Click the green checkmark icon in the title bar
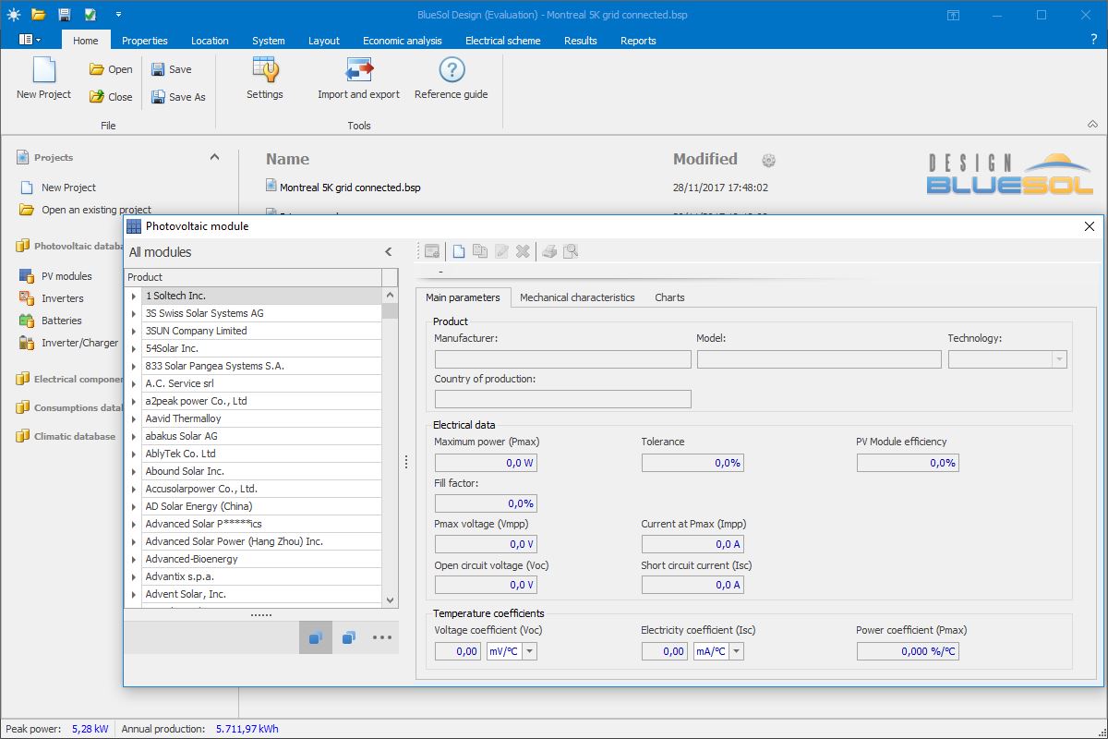The height and width of the screenshot is (739, 1108). pos(90,15)
